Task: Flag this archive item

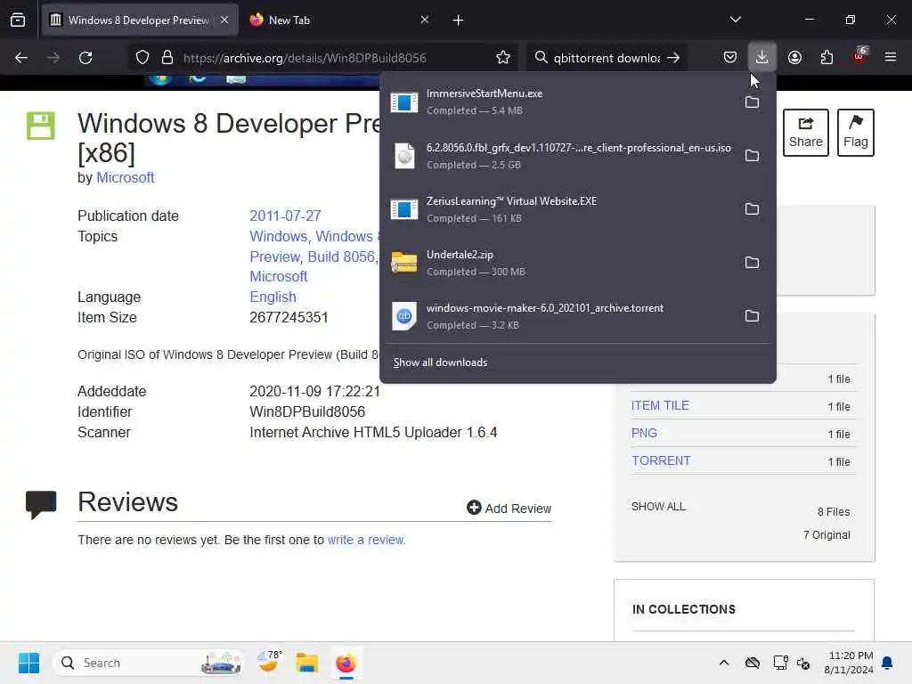Action: click(x=855, y=132)
